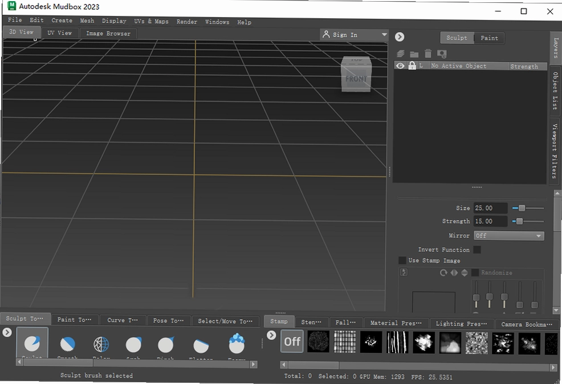The image size is (562, 384).
Task: Click left arrow of stamp tray scrollbar
Action: point(284,365)
